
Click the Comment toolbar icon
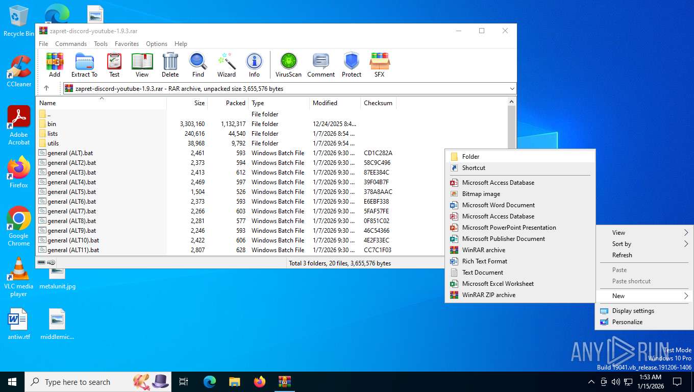321,65
